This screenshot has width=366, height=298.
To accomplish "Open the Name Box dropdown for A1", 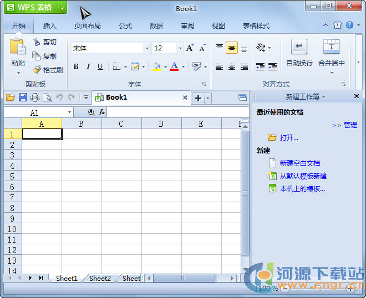I will click(70, 112).
